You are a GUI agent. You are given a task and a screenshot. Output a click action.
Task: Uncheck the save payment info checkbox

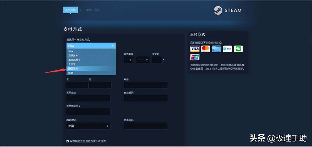[x=68, y=141]
